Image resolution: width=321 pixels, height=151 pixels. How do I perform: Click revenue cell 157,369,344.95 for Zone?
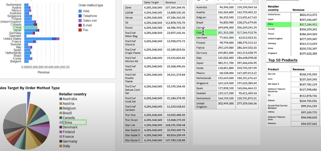(x=175, y=7)
